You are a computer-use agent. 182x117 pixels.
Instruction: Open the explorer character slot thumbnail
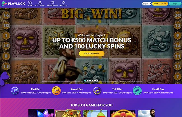146,113
